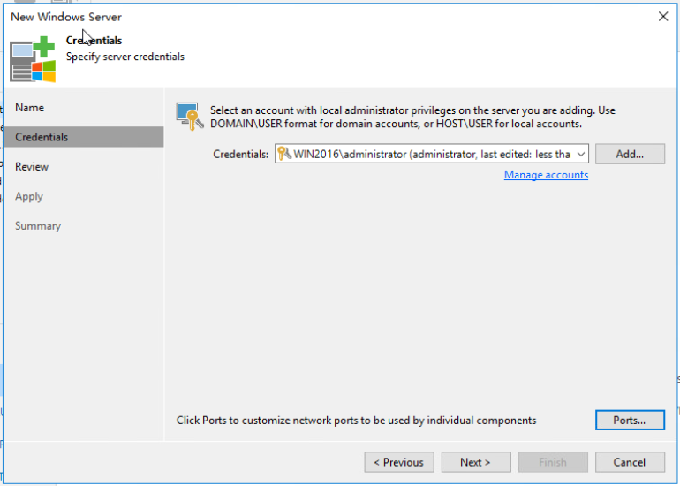Click the computer with key credentials icon
Viewport: 680px width, 486px height.
(x=190, y=117)
